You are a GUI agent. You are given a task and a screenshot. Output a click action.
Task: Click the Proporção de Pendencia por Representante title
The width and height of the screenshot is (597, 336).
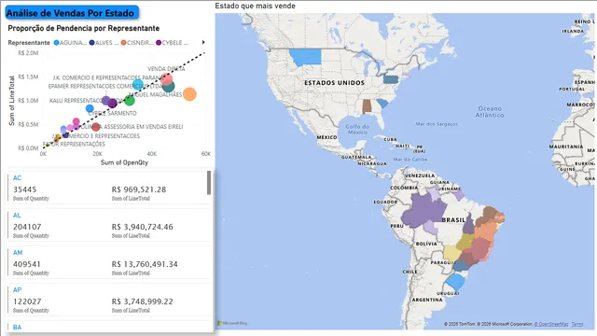[x=83, y=28]
